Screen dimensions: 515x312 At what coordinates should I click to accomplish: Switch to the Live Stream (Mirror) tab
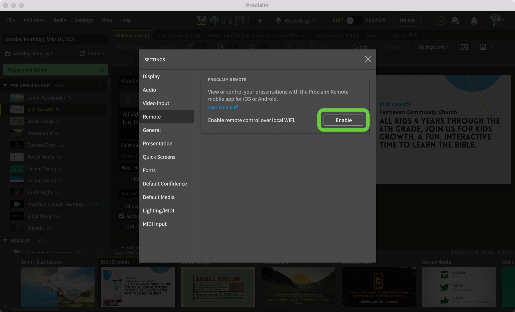click(179, 35)
